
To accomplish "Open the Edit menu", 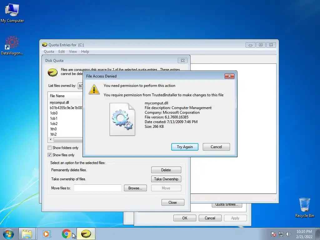I will [x=62, y=52].
